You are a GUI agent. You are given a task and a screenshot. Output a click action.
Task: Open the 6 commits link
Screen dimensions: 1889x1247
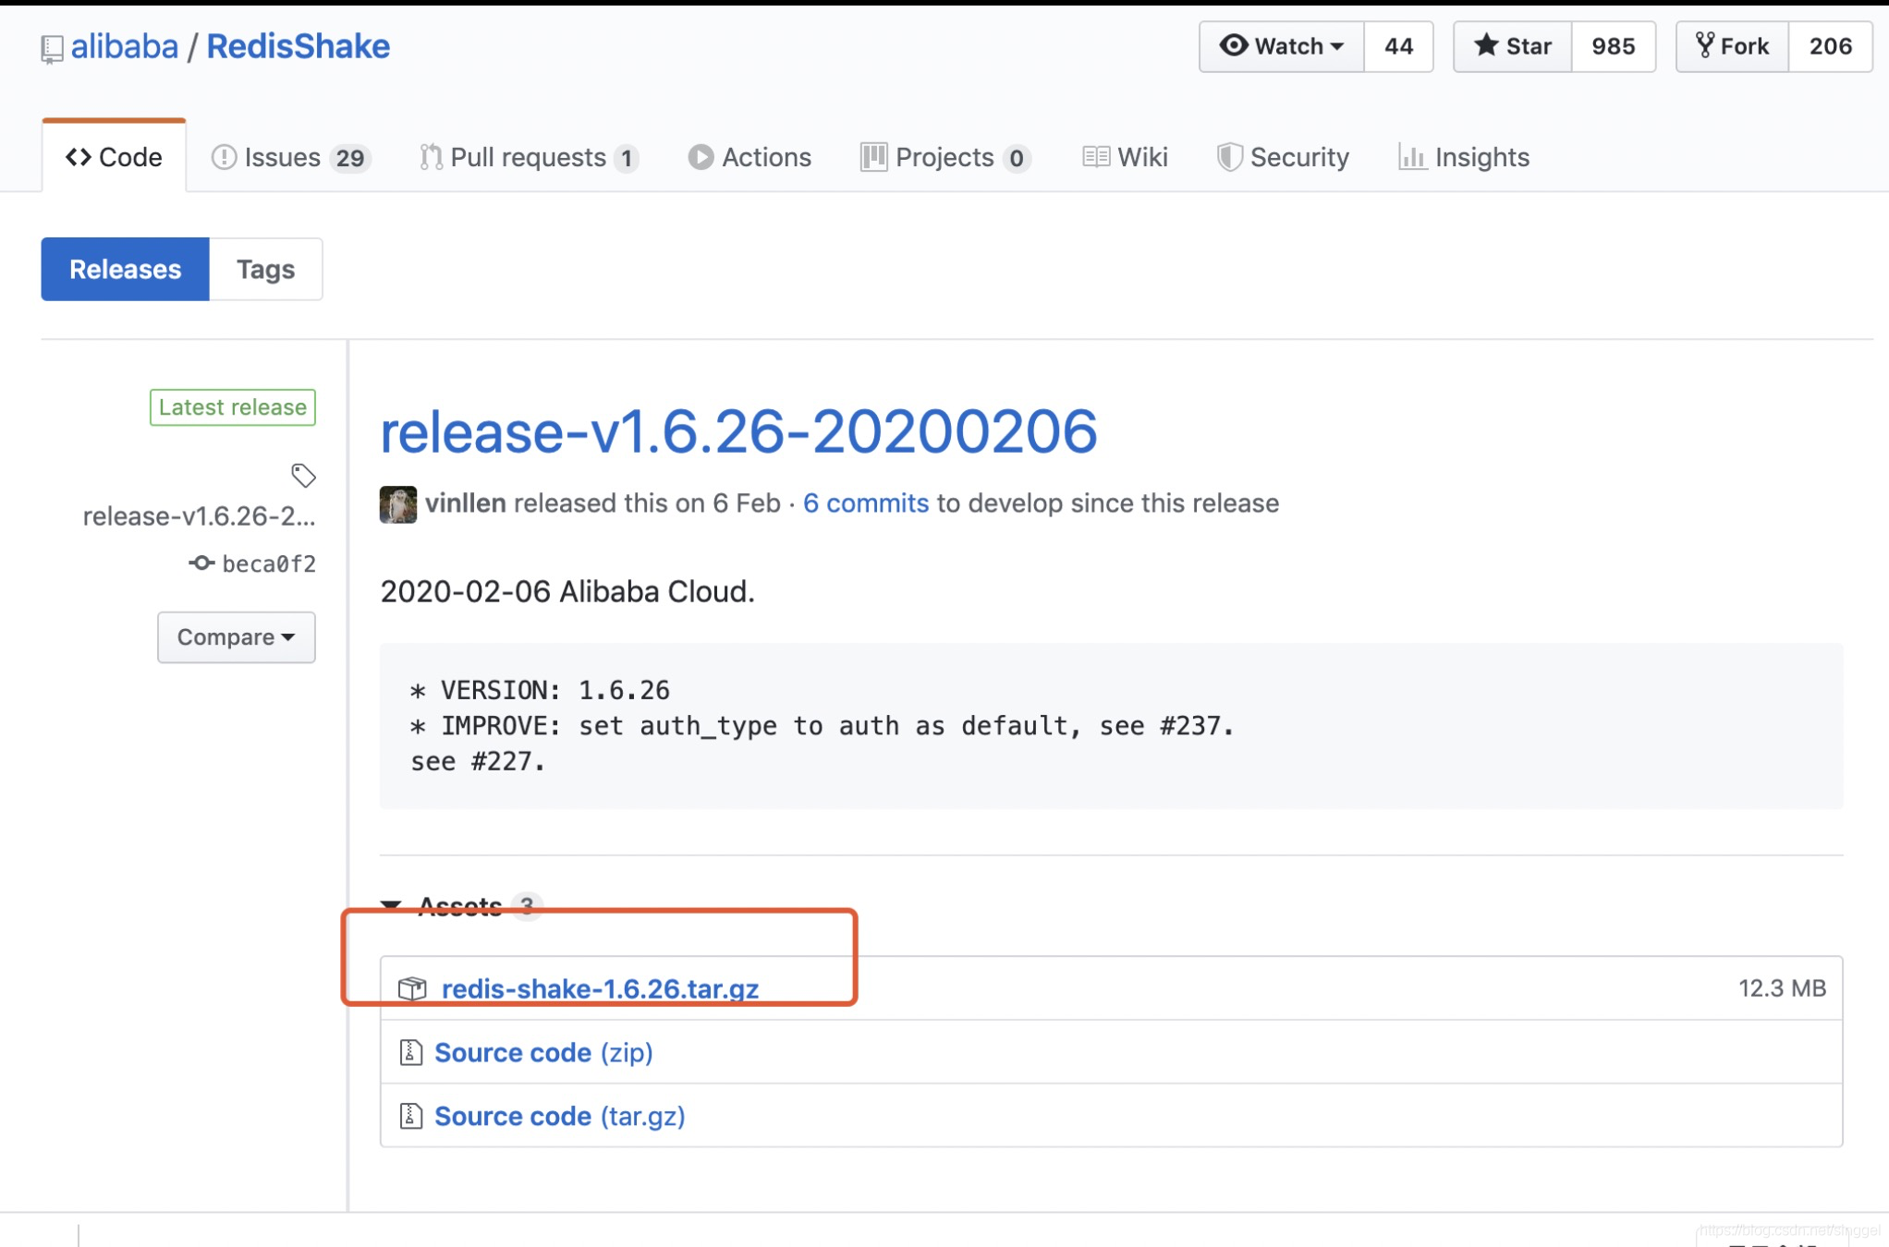click(866, 502)
